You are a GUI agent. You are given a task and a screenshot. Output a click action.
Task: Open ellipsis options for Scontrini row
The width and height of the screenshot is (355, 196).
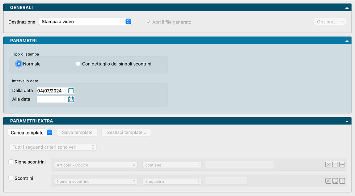pos(335,181)
